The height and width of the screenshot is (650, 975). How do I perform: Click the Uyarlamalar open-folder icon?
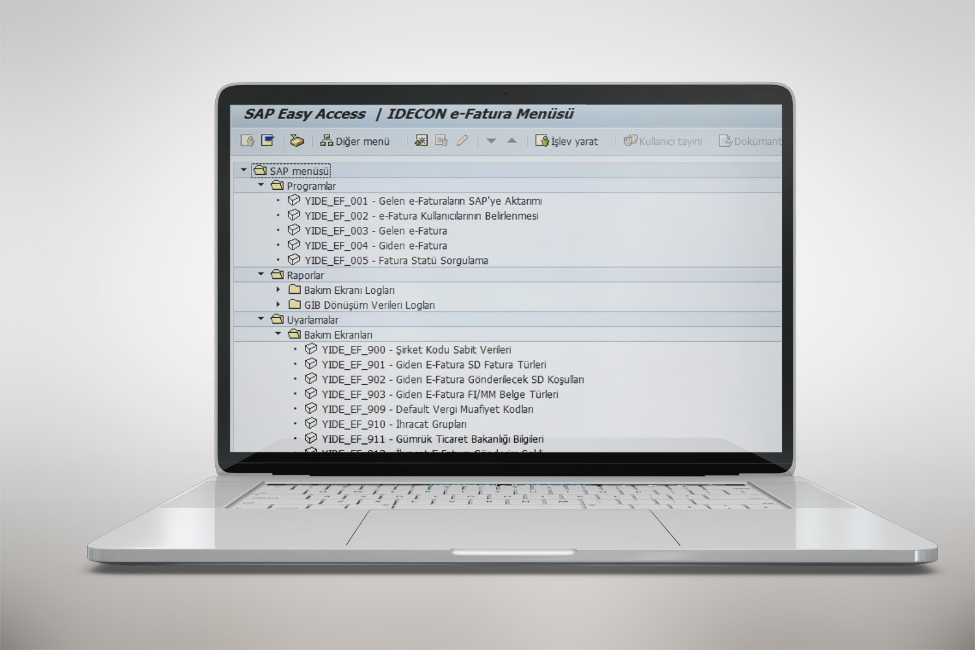point(278,319)
